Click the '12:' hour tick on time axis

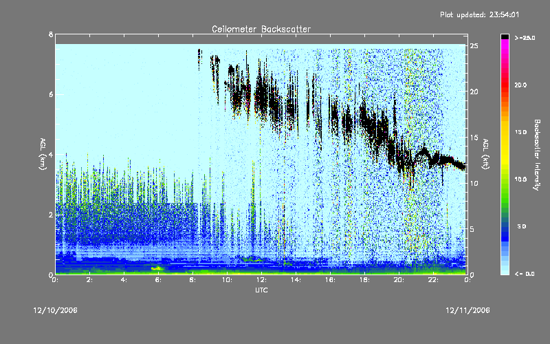click(261, 280)
